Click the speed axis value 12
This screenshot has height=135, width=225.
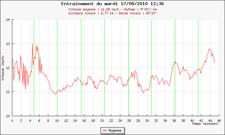[8, 68]
